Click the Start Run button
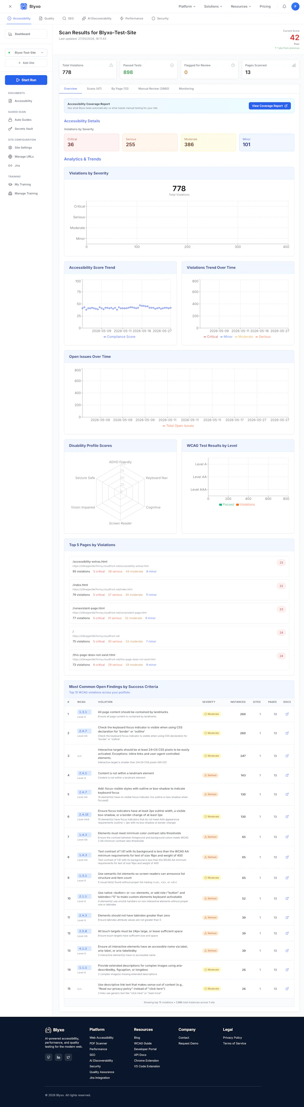This screenshot has width=304, height=1107. pyautogui.click(x=26, y=80)
